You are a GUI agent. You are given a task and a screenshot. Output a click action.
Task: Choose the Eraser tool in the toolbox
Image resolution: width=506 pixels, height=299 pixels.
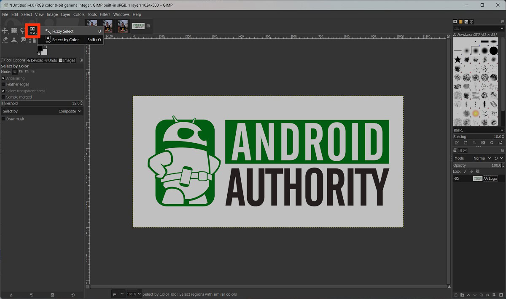pos(5,40)
